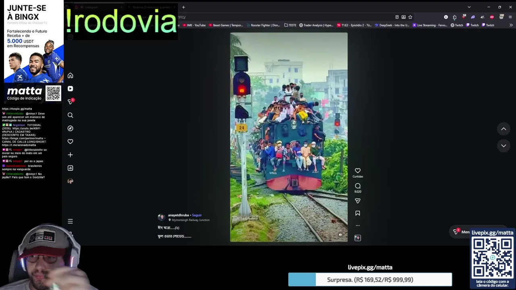Open the three-dot options on the reel

[x=358, y=226]
